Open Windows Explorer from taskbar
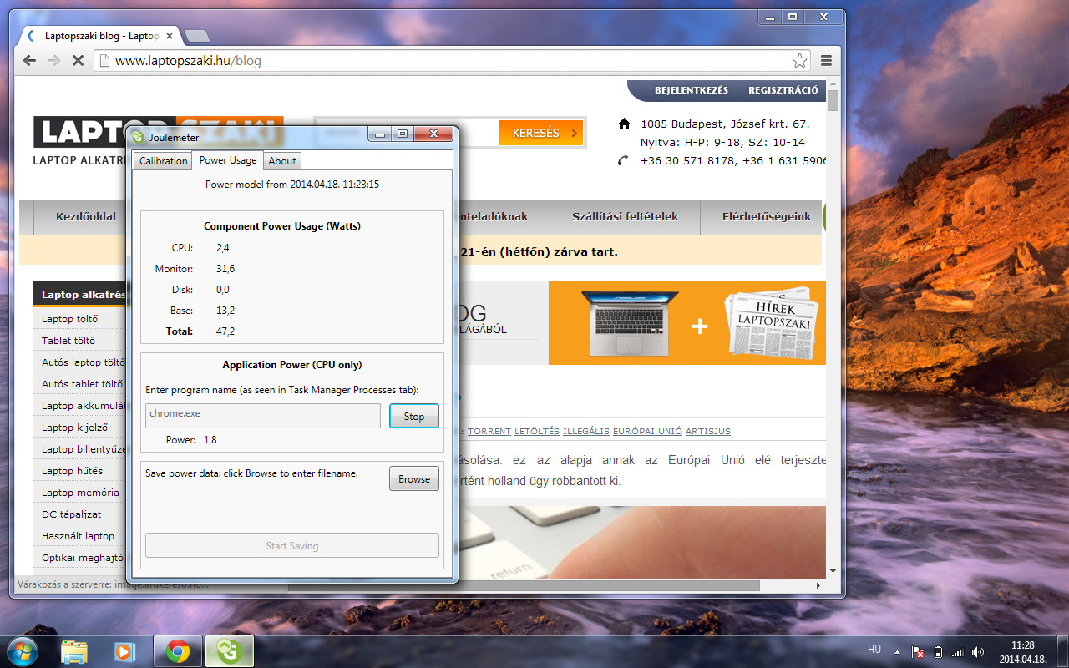1069x668 pixels. 74,650
